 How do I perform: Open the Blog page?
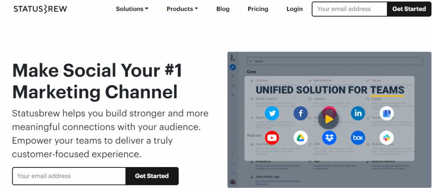click(223, 9)
